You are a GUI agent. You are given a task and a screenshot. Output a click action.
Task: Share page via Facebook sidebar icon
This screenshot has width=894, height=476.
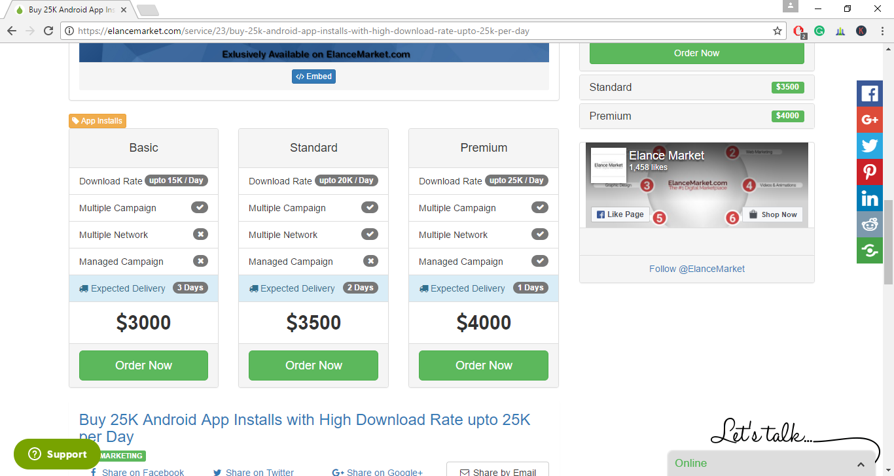coord(870,93)
